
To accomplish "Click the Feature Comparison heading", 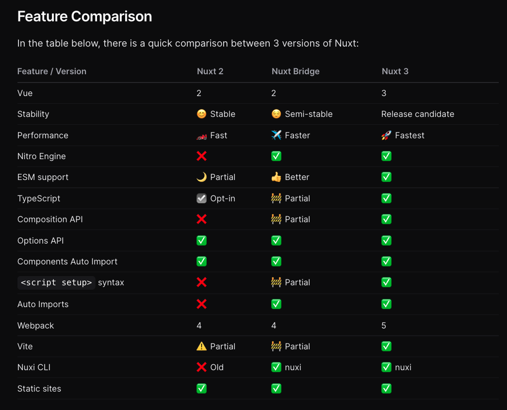I will pyautogui.click(x=84, y=16).
